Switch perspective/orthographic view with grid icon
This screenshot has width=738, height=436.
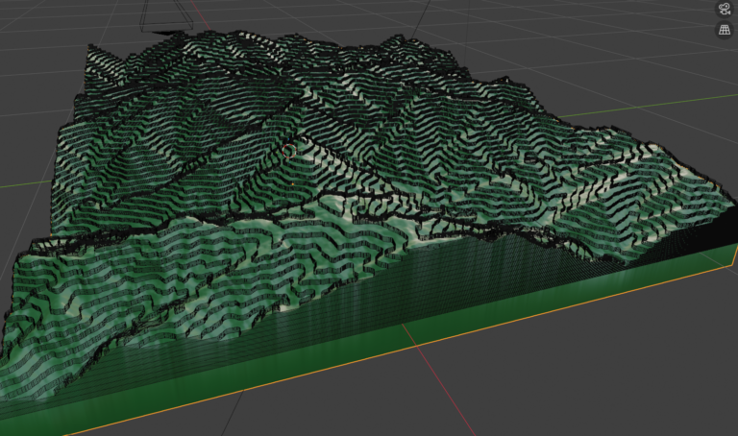(x=725, y=30)
